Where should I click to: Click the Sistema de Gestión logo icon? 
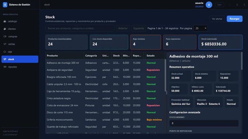pos(5,5)
